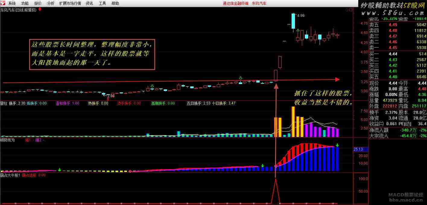The width and height of the screenshot is (427, 205).
Task: Click the 量比 value 0.94
Action: 422,100
